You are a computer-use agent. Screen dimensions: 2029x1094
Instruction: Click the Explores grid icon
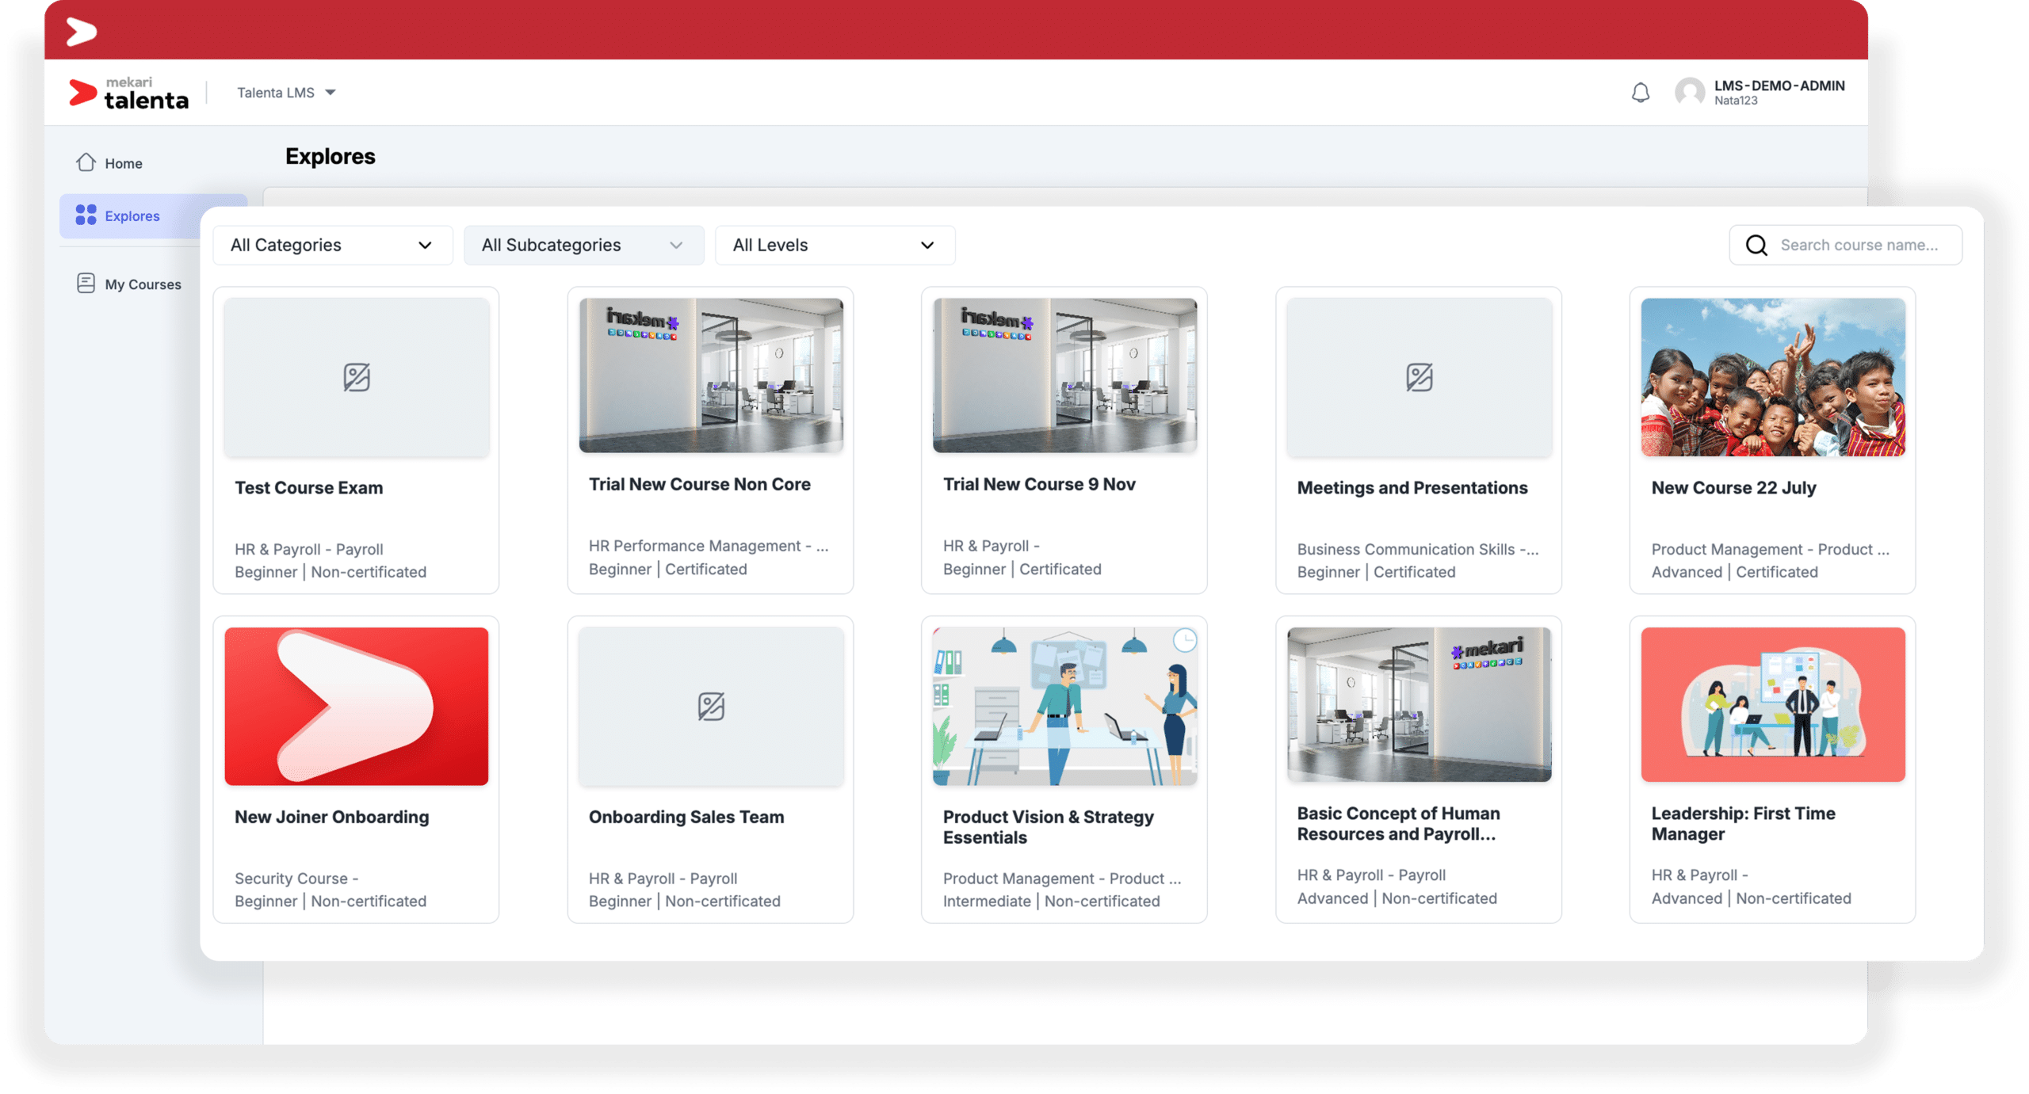click(x=86, y=215)
